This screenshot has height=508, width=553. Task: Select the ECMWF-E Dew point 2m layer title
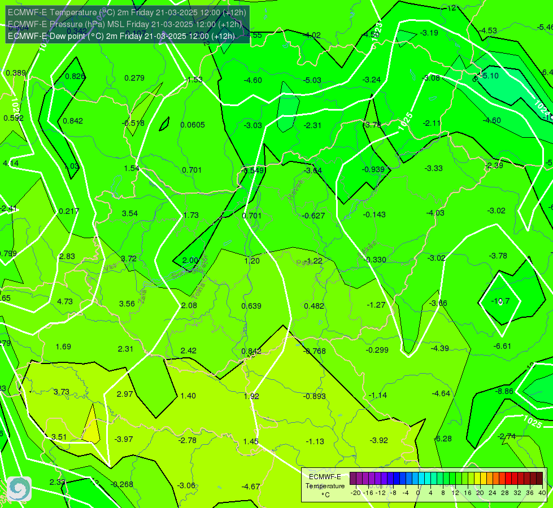121,36
